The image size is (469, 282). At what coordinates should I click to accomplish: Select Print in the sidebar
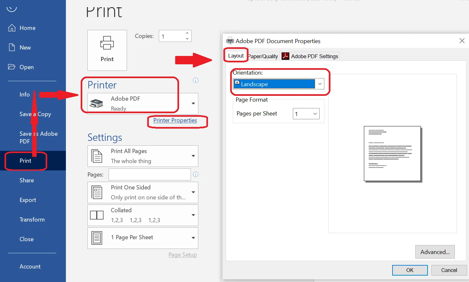(x=25, y=161)
